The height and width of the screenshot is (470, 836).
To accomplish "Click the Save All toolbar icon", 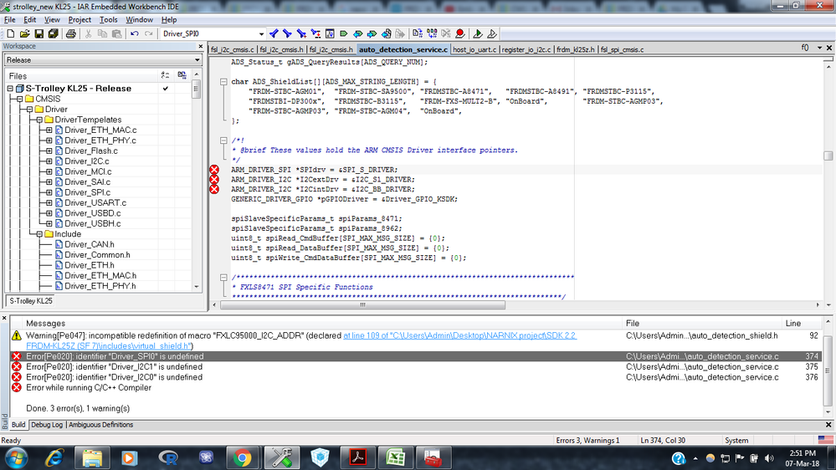I will click(x=53, y=33).
